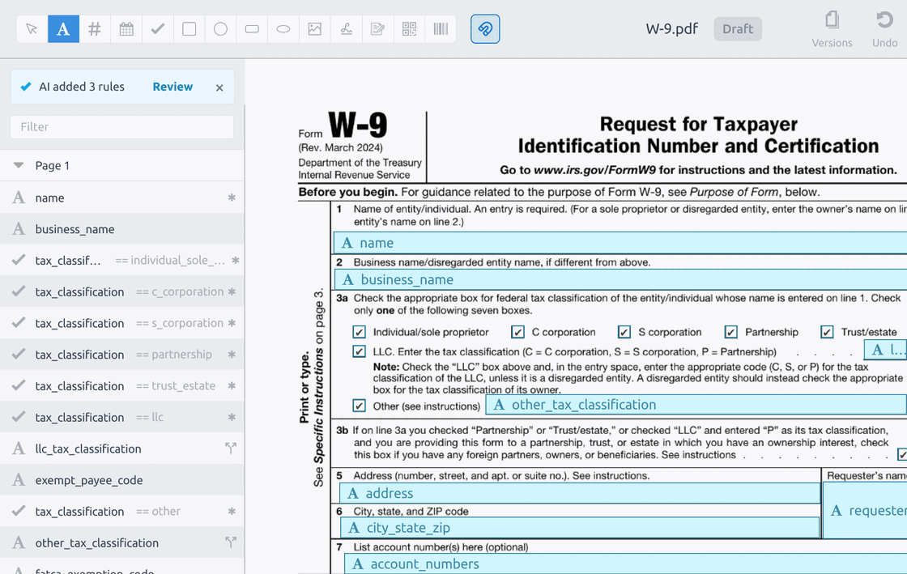
Task: Review the AI added rules
Action: coord(172,87)
